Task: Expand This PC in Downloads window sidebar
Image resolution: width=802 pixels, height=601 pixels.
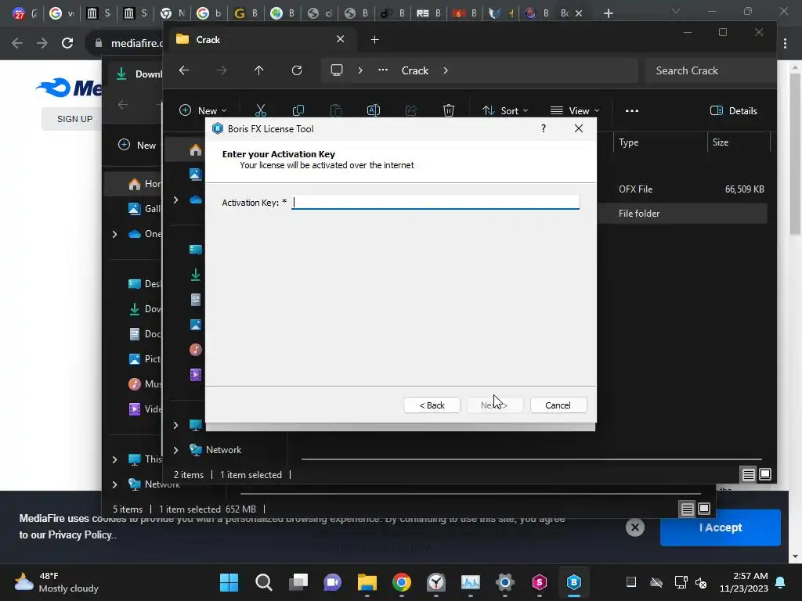Action: 114,459
